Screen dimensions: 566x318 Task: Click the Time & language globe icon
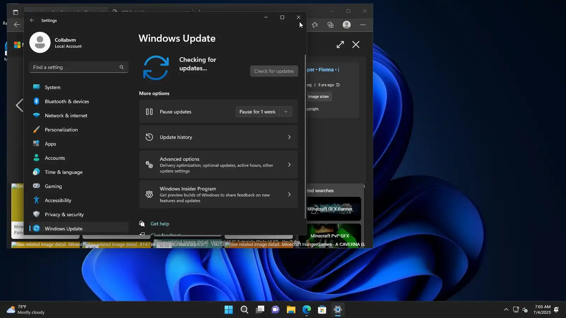click(x=36, y=172)
